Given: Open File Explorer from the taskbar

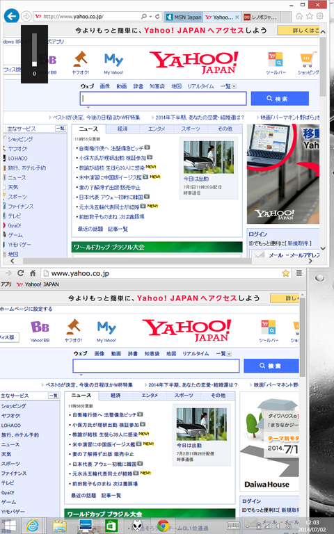Looking at the screenshot, I should pos(60,526).
